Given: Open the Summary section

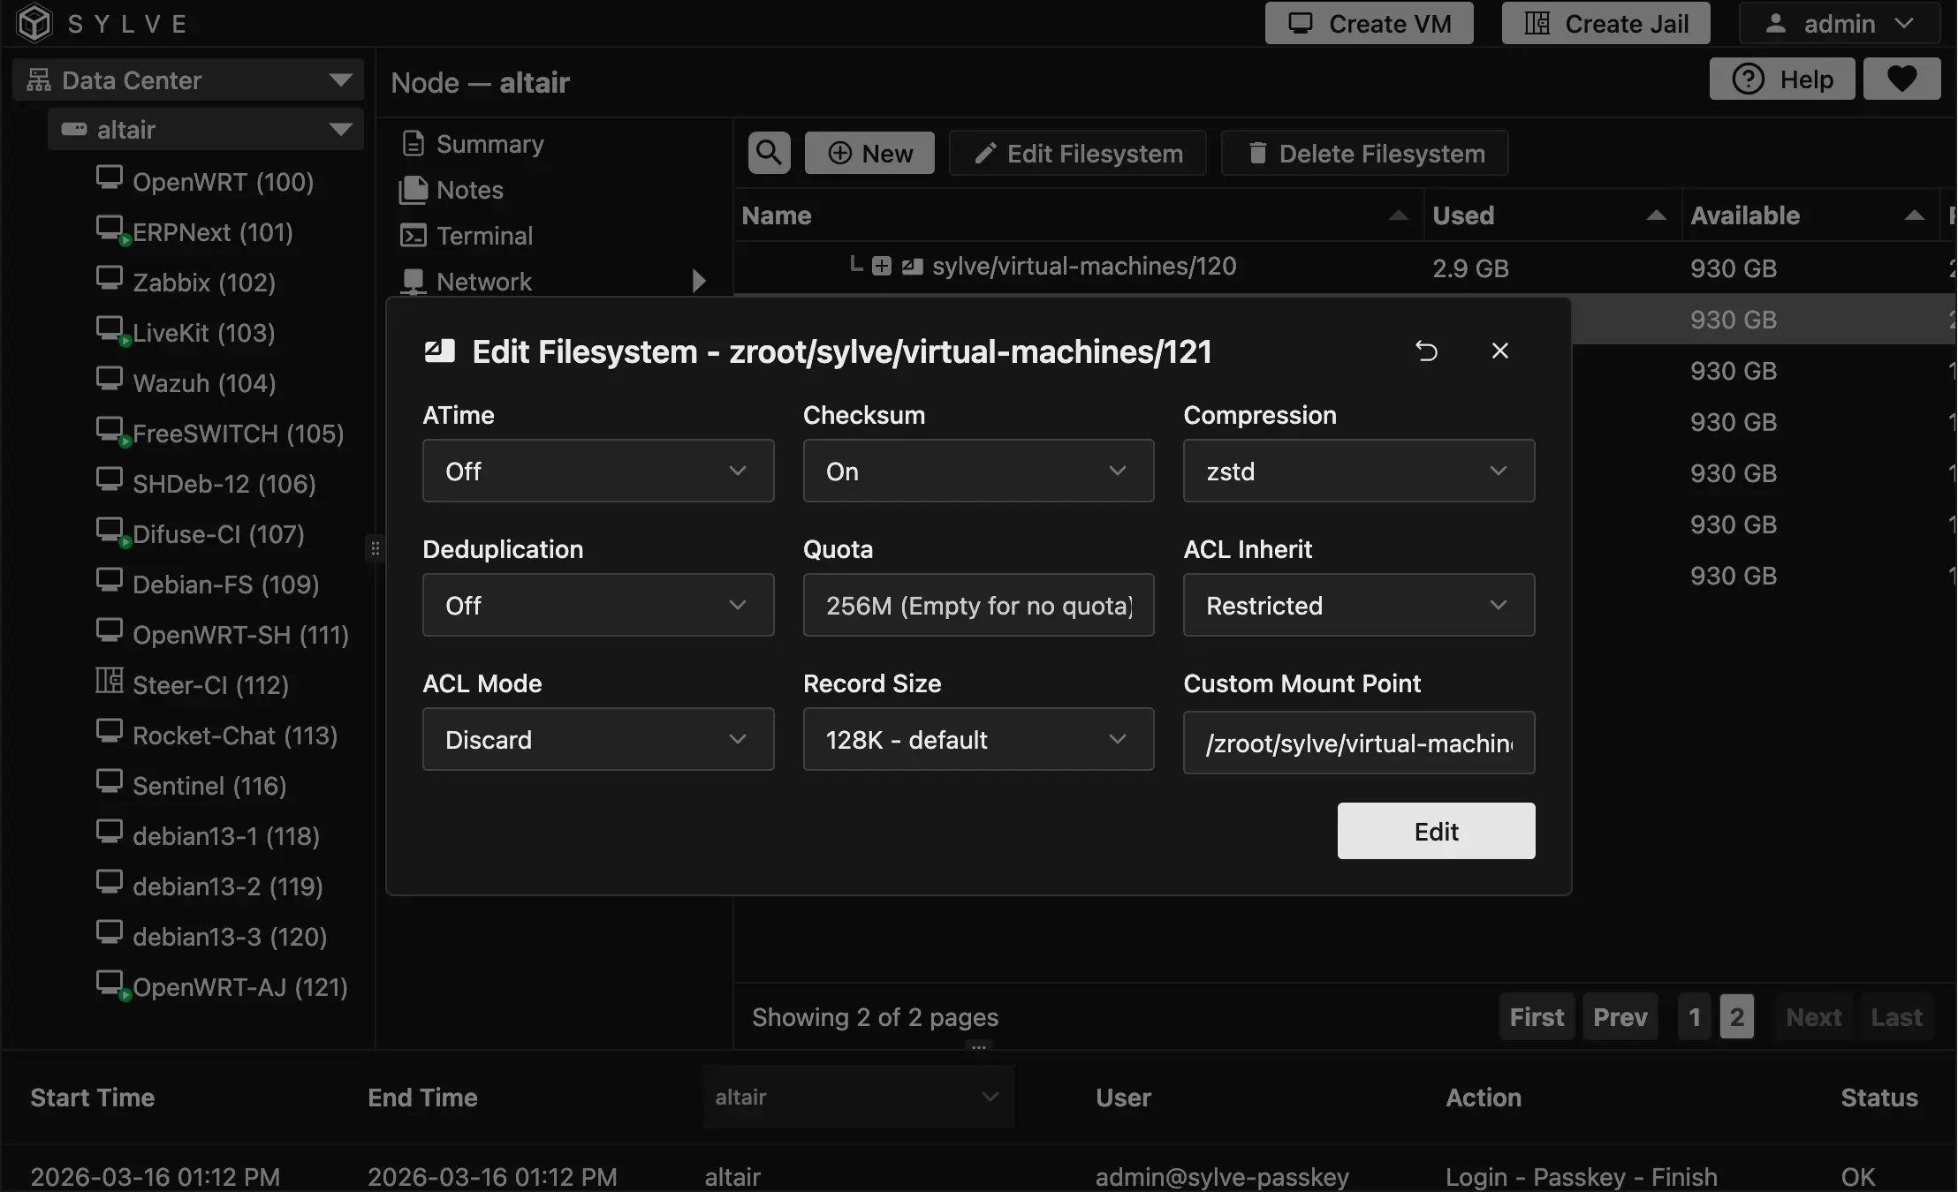Looking at the screenshot, I should [489, 144].
